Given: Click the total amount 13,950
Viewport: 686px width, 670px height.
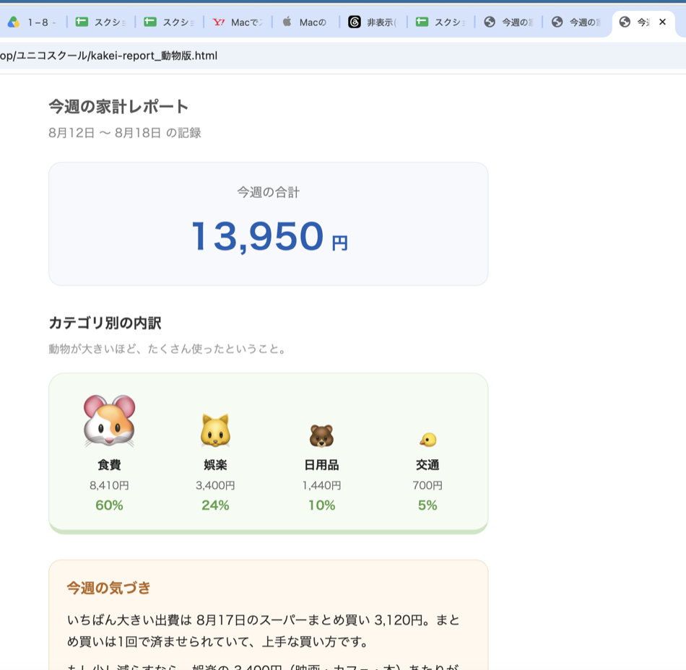Looking at the screenshot, I should pyautogui.click(x=258, y=236).
